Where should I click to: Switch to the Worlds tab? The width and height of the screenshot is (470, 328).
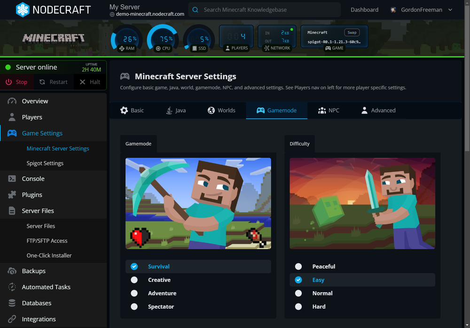tap(221, 111)
